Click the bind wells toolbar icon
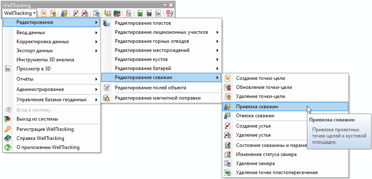The image size is (372, 179). pyautogui.click(x=64, y=13)
